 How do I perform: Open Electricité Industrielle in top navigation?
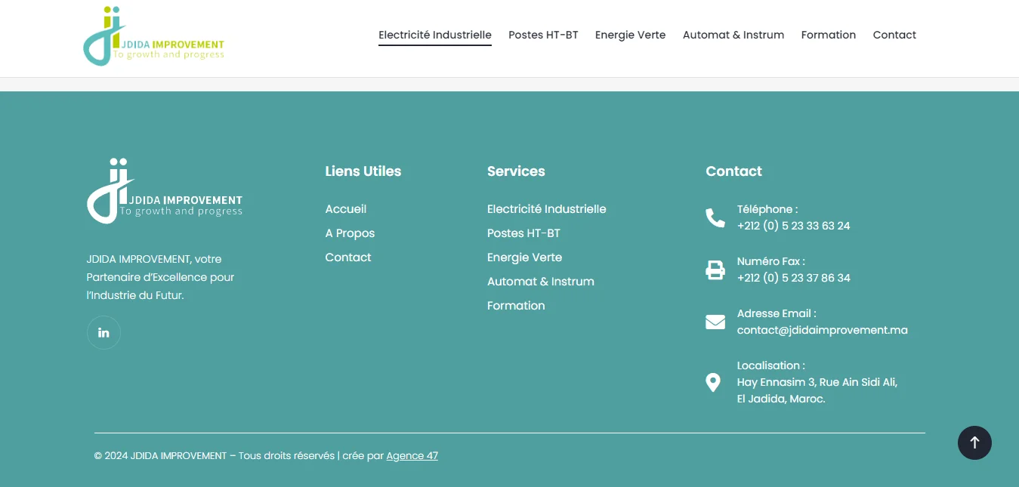tap(434, 35)
